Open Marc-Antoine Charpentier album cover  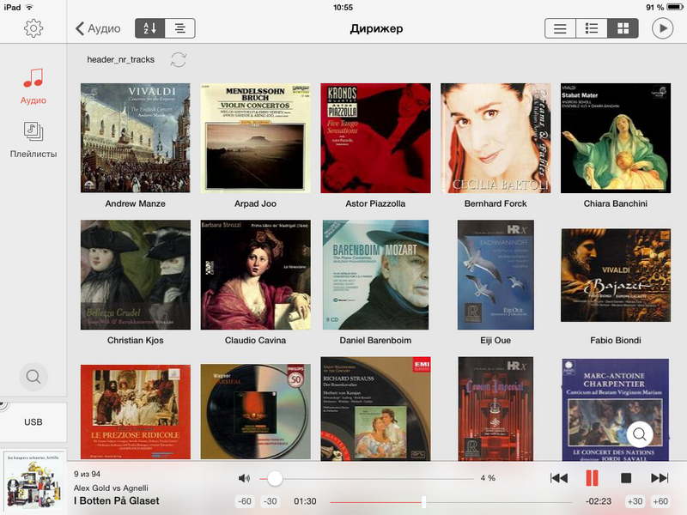click(616, 410)
